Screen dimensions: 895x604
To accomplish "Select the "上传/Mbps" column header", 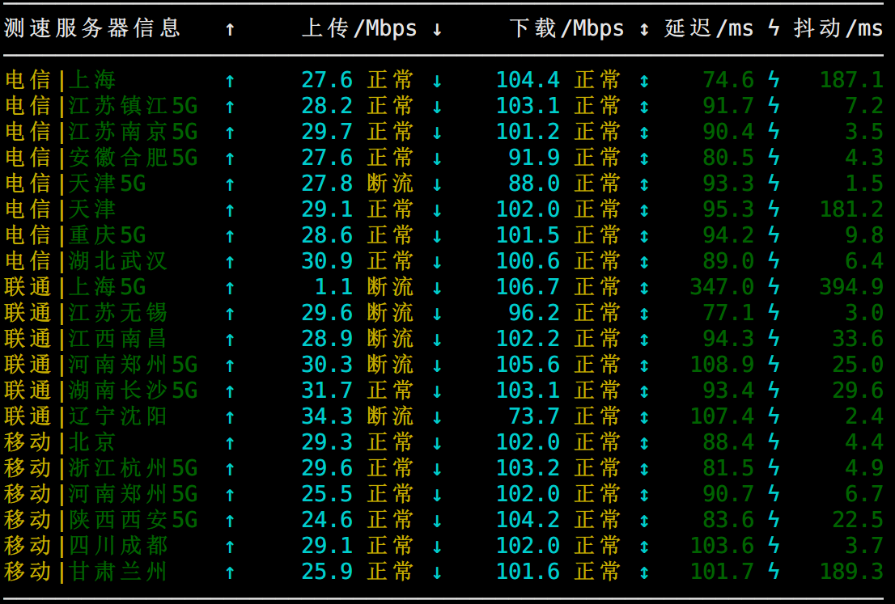I will tap(359, 28).
